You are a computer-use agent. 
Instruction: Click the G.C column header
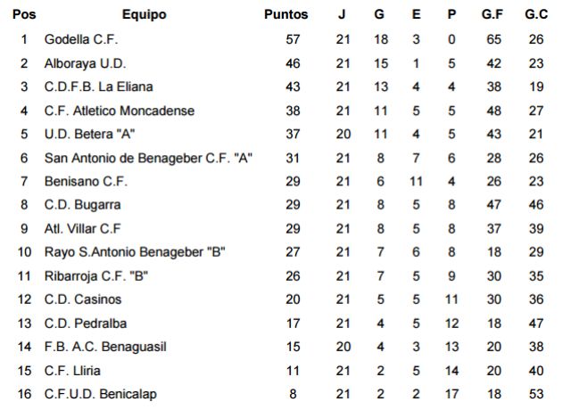[x=536, y=14]
